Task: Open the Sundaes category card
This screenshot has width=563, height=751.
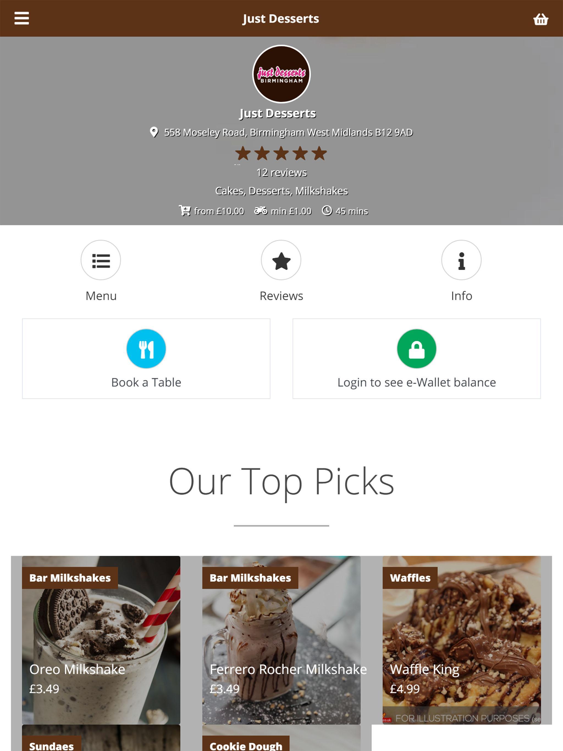Action: point(101,738)
